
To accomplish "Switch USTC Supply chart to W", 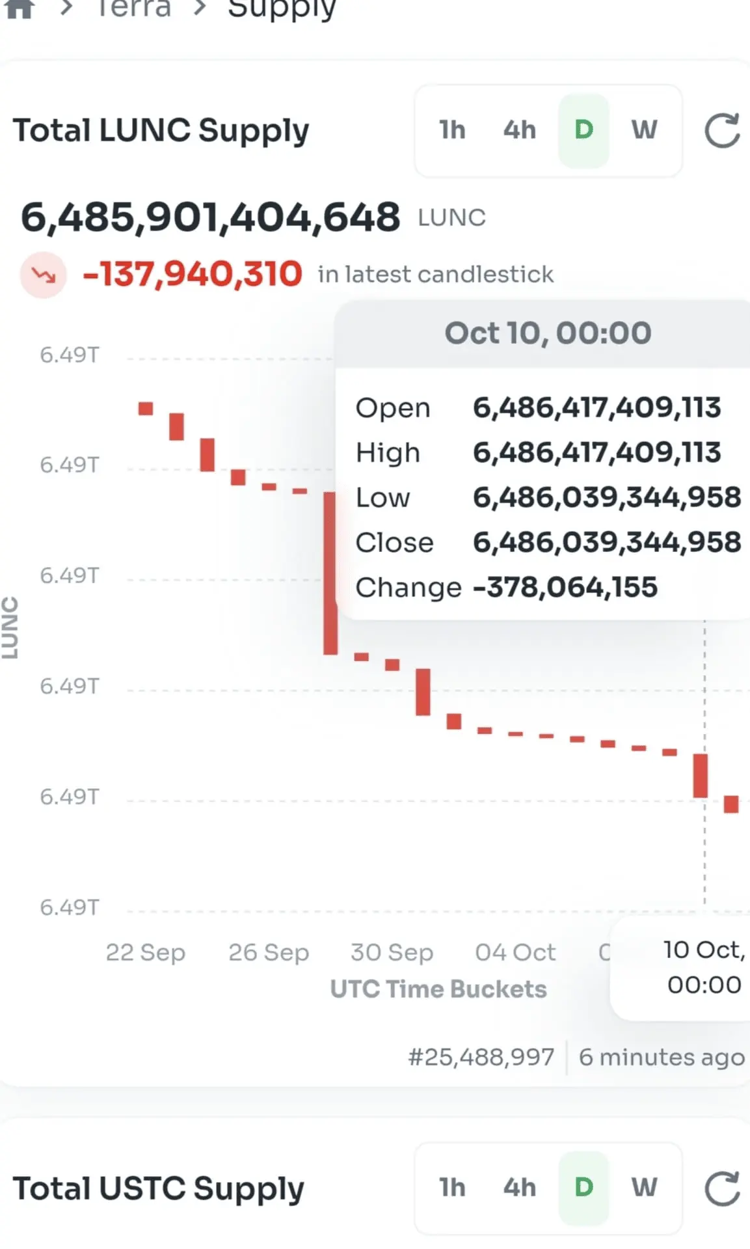I will (x=644, y=1188).
